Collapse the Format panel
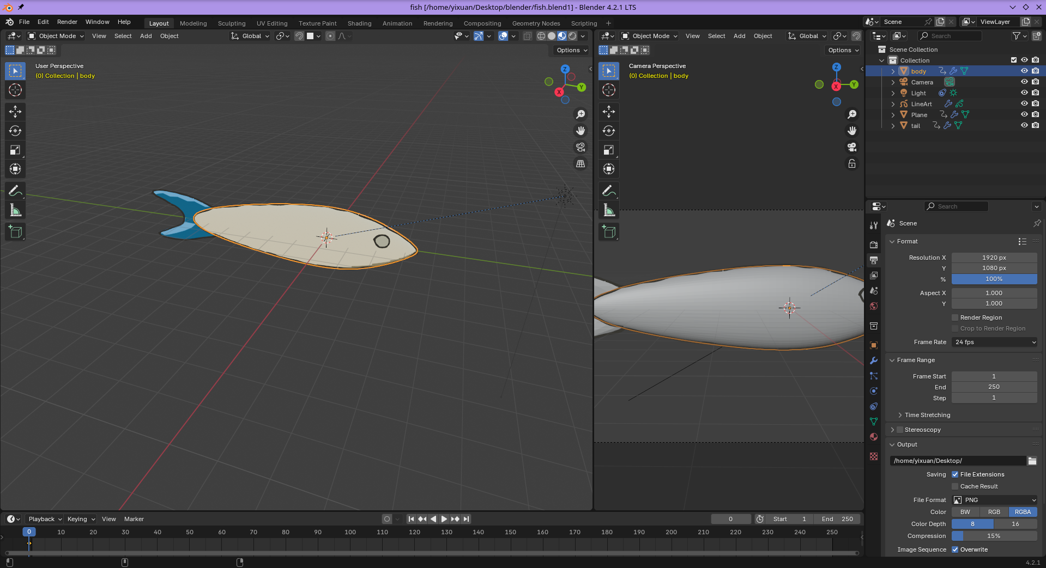 tap(907, 241)
